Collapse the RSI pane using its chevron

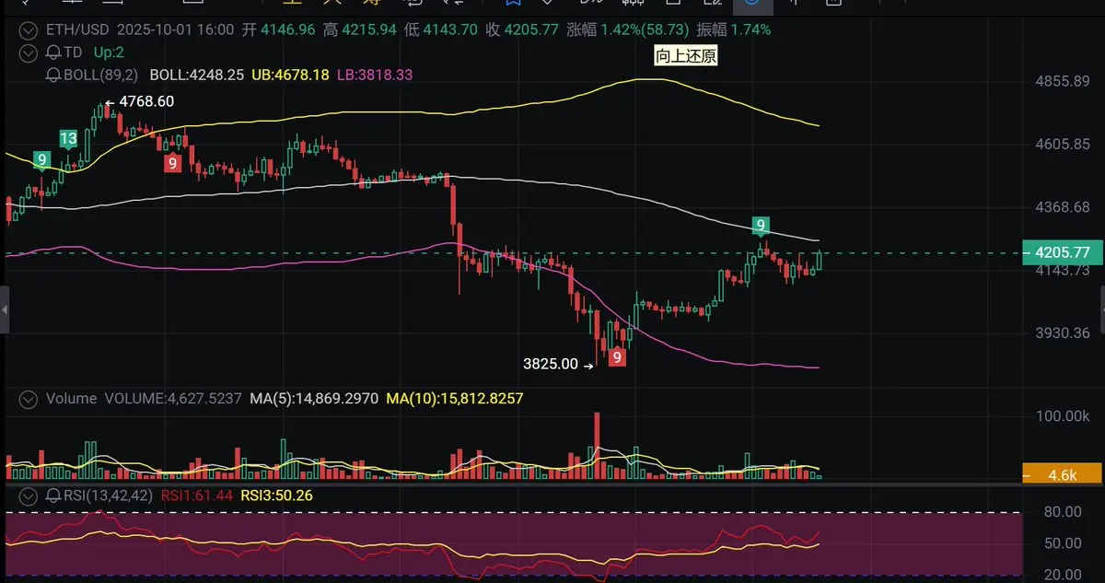[29, 496]
